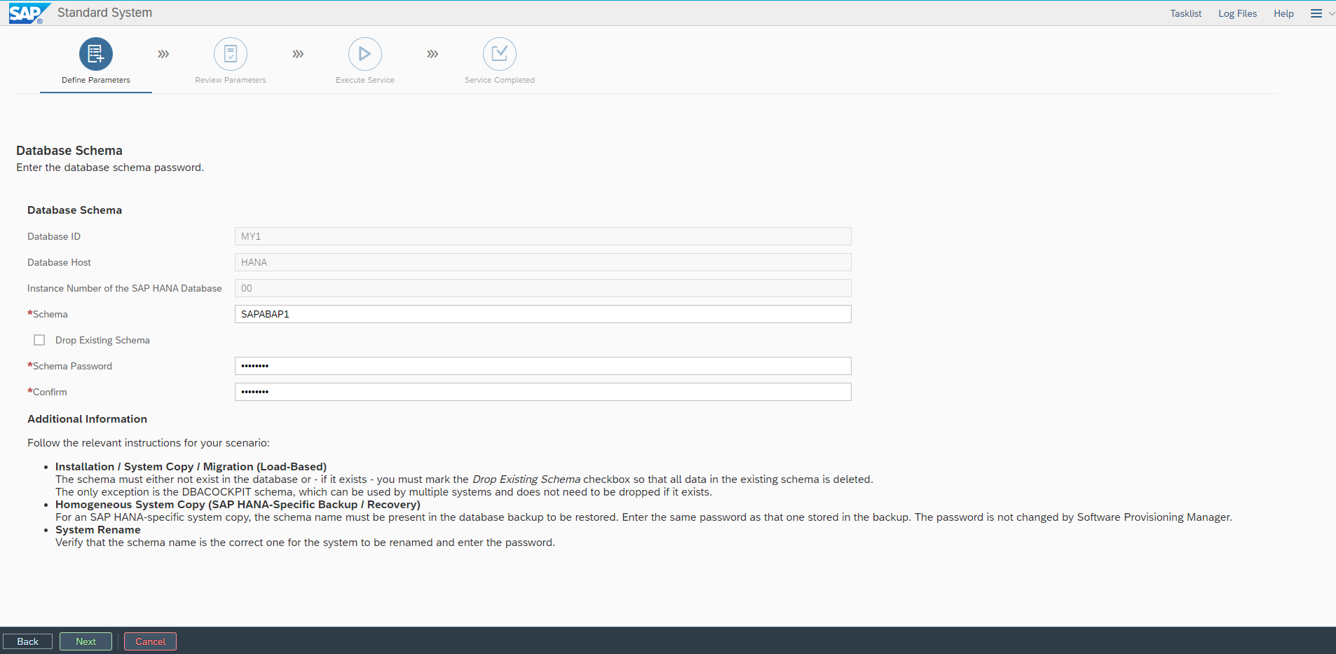This screenshot has width=1336, height=654.
Task: Click arrows before Service Completed step
Action: pos(432,54)
